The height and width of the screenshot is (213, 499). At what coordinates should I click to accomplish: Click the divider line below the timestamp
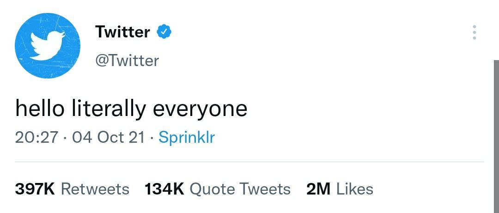coord(249,162)
